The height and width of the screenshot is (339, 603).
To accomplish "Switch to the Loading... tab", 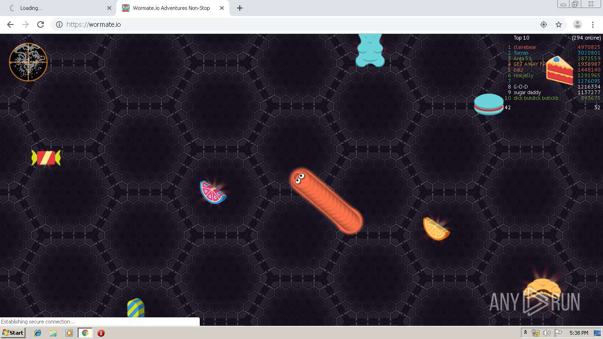I will (x=59, y=8).
